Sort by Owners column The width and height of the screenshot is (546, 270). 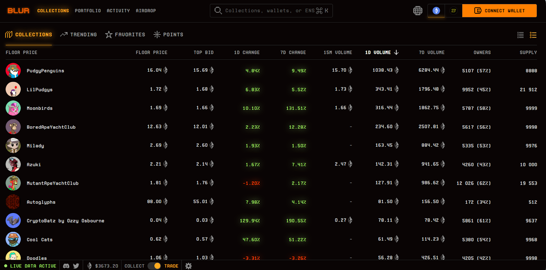(482, 53)
